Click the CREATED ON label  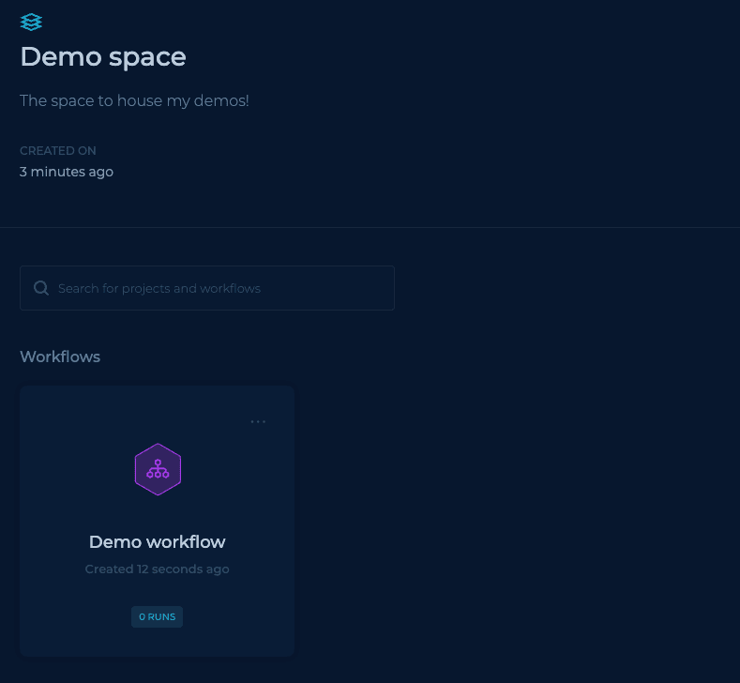click(x=58, y=151)
